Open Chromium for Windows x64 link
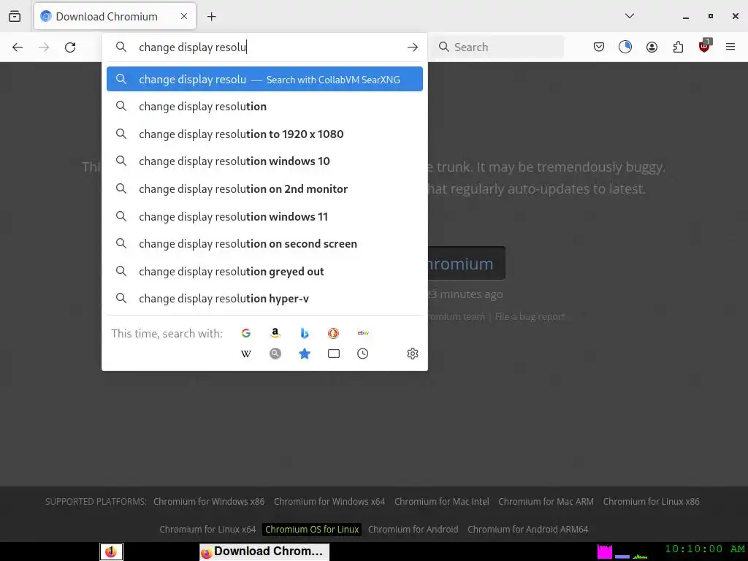 [329, 501]
